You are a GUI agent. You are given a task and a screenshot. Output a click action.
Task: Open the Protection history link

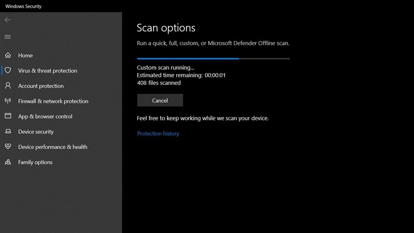pos(158,134)
